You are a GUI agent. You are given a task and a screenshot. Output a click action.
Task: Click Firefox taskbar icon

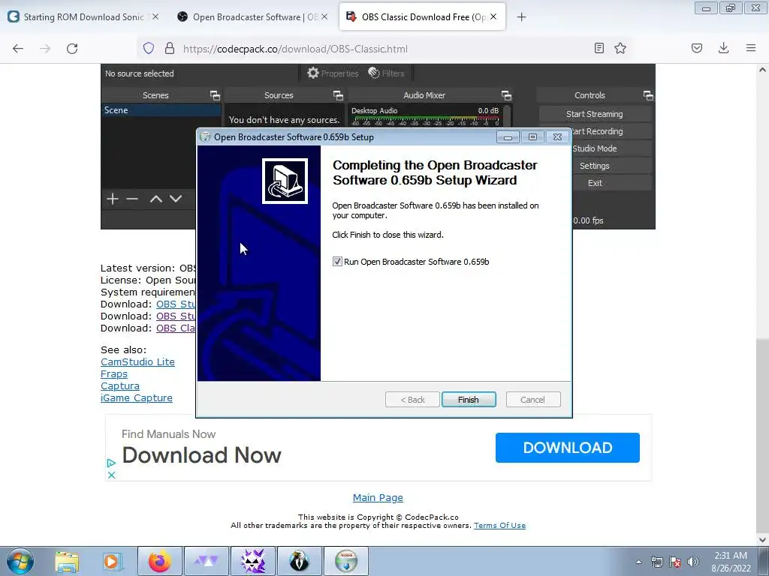pos(160,561)
